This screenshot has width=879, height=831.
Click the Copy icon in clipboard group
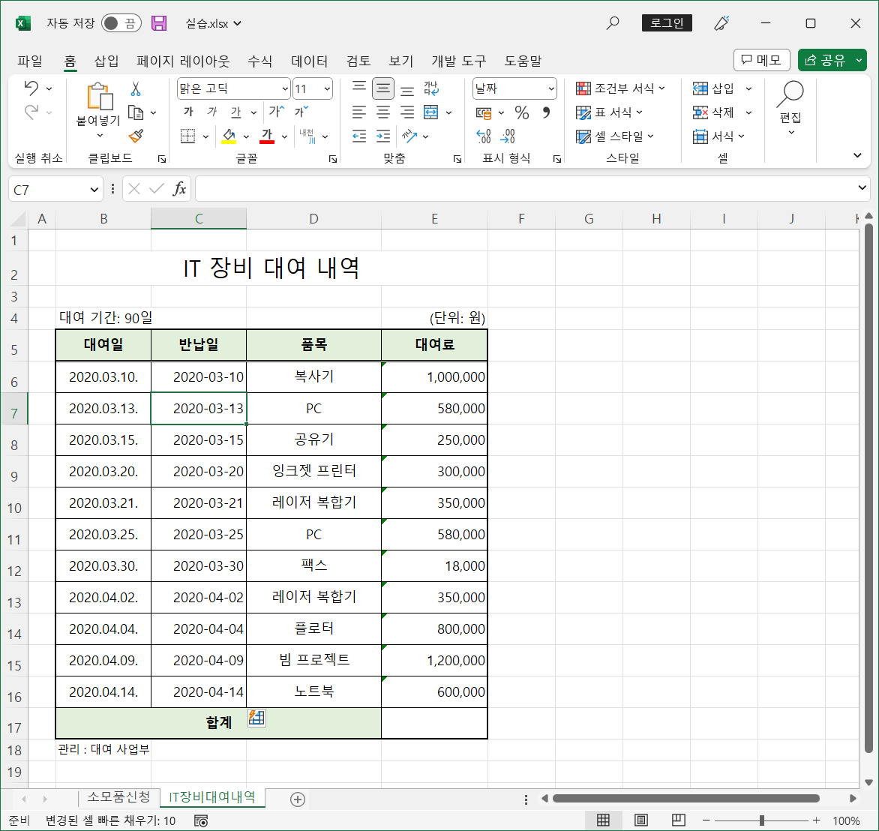click(x=136, y=112)
